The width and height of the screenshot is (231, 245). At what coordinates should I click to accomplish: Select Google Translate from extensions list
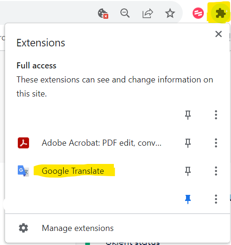(x=73, y=171)
